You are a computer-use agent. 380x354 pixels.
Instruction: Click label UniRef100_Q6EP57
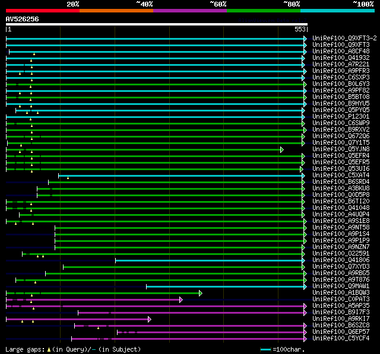click(x=341, y=332)
